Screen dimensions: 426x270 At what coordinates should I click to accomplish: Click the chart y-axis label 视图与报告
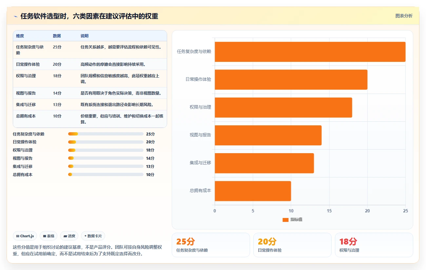click(x=200, y=135)
